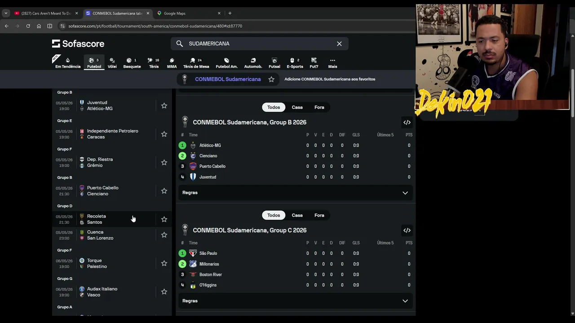This screenshot has height=323, width=575.
Task: Select Casa tab in Group C table
Action: [x=297, y=215]
